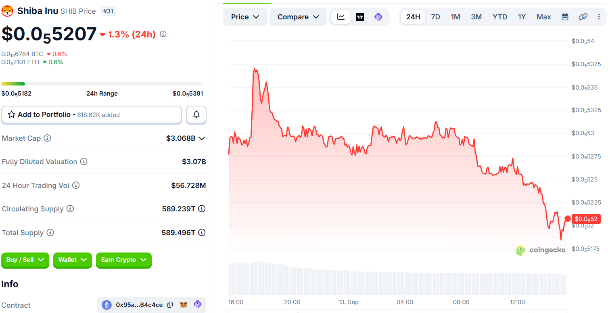The height and width of the screenshot is (313, 610).
Task: Click the star icon in Add to Portfolio
Action: [x=12, y=115]
